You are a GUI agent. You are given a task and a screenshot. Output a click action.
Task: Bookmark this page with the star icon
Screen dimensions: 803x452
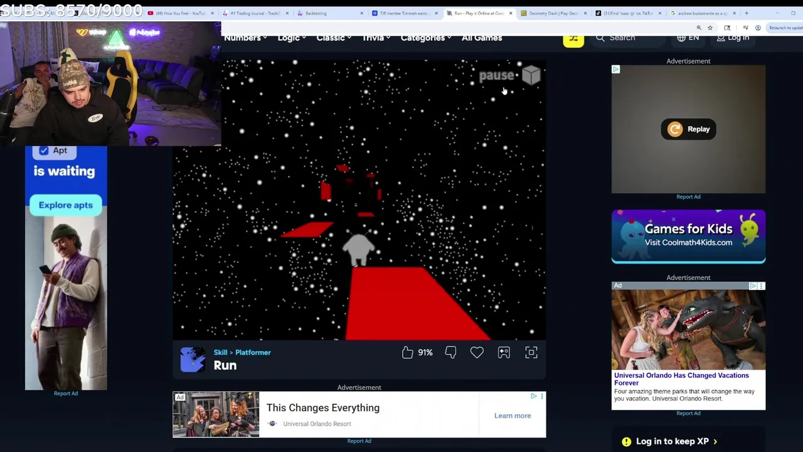[710, 28]
